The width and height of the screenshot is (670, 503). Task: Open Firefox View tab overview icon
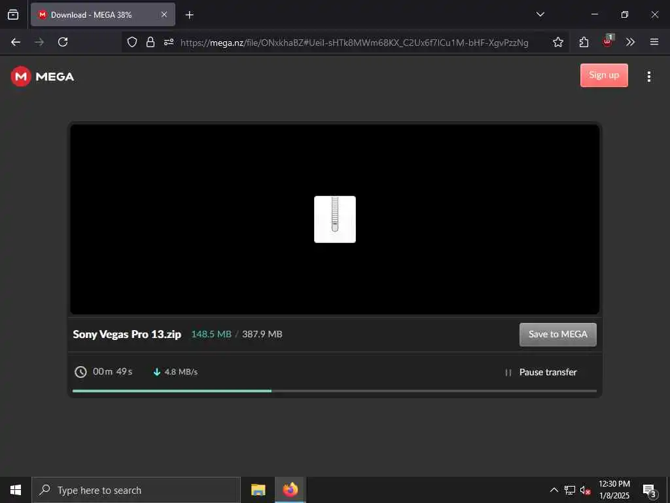pos(13,14)
